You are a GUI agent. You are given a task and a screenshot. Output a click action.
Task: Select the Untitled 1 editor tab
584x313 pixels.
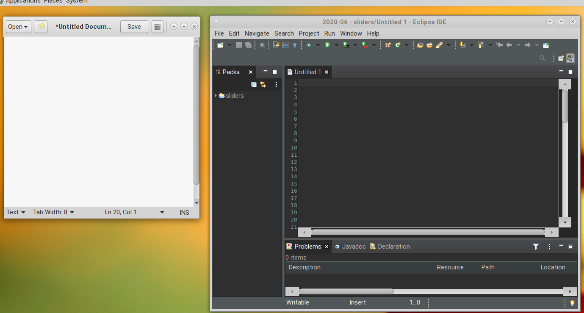click(308, 72)
